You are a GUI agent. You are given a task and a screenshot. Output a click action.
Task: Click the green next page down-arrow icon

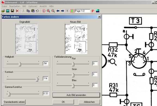(x=72, y=11)
